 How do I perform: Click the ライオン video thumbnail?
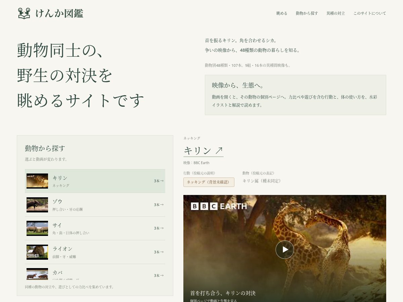[37, 252]
